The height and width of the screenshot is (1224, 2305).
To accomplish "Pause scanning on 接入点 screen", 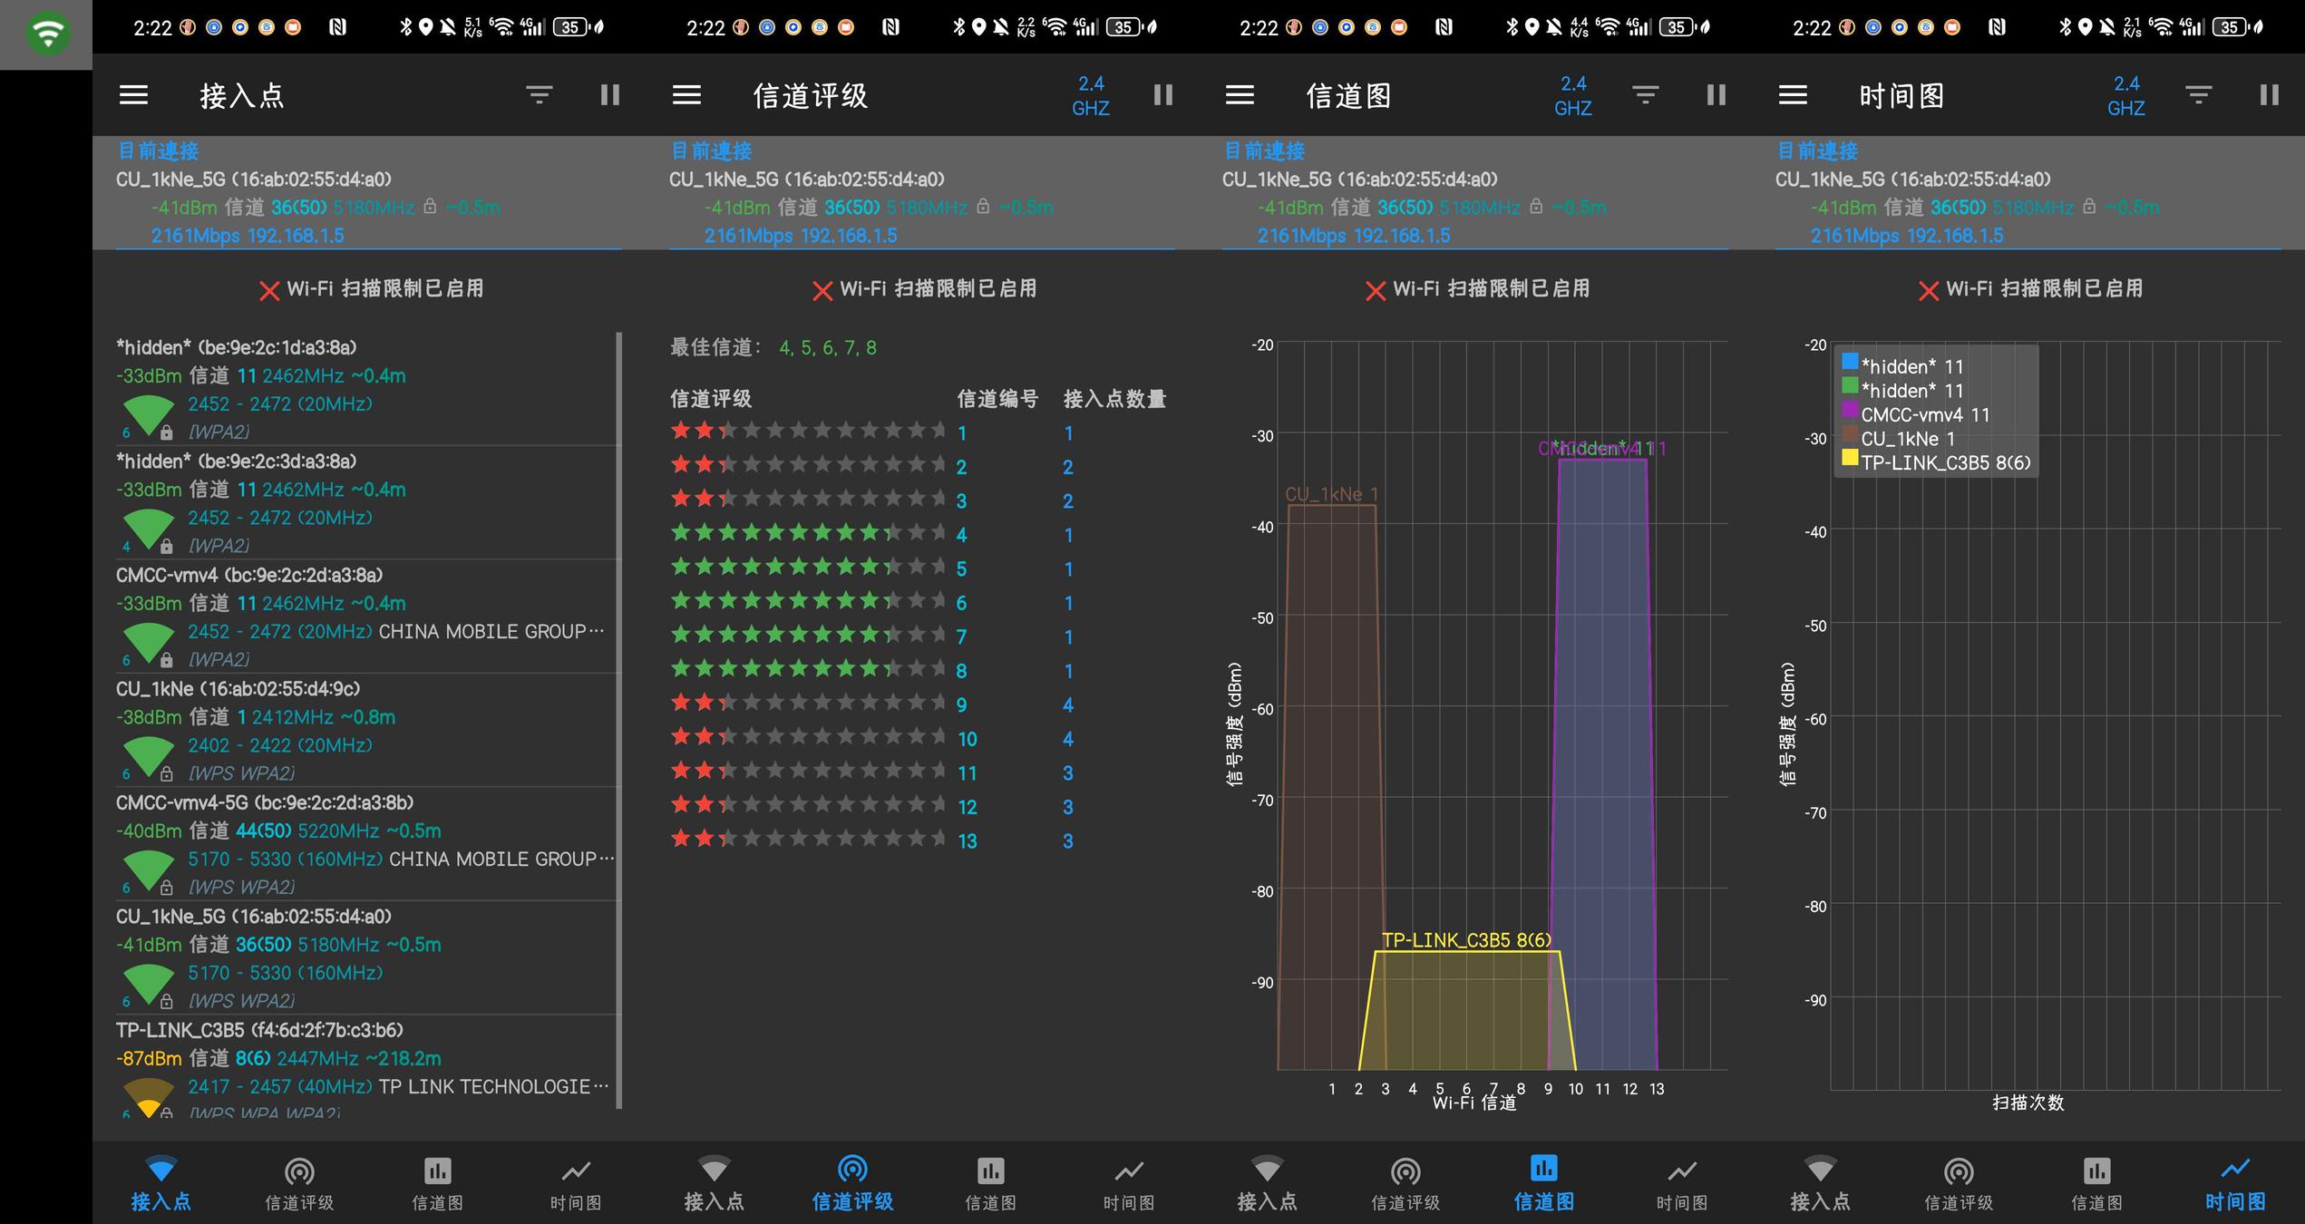I will tap(610, 95).
